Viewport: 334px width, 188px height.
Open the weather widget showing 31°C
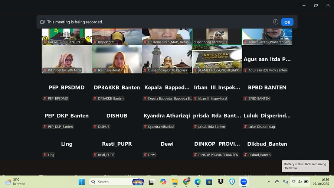(x=15, y=182)
